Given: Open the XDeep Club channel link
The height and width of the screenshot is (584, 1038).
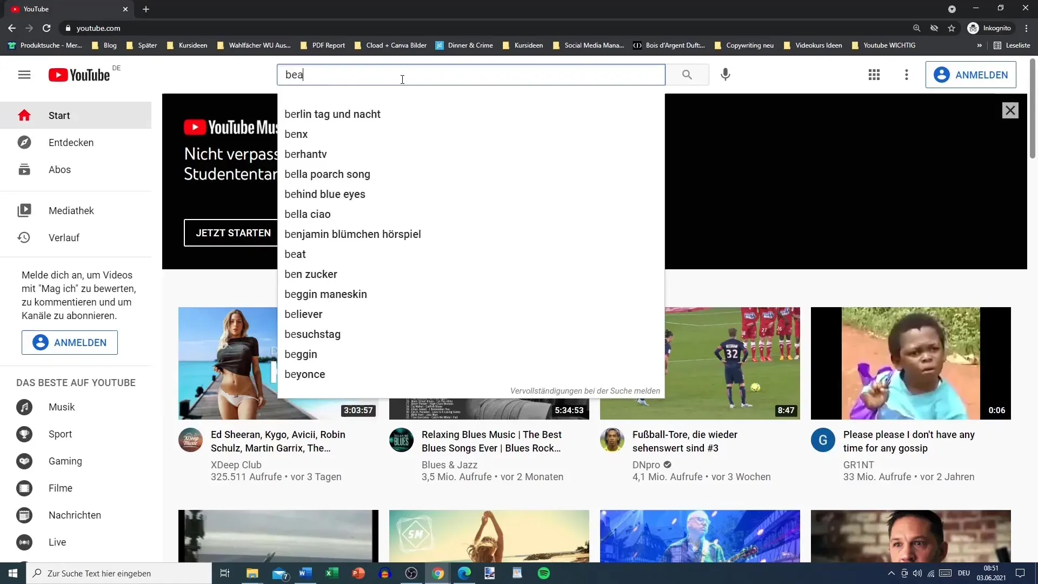Looking at the screenshot, I should tap(236, 464).
